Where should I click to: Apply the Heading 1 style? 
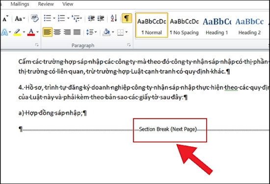pos(217,25)
